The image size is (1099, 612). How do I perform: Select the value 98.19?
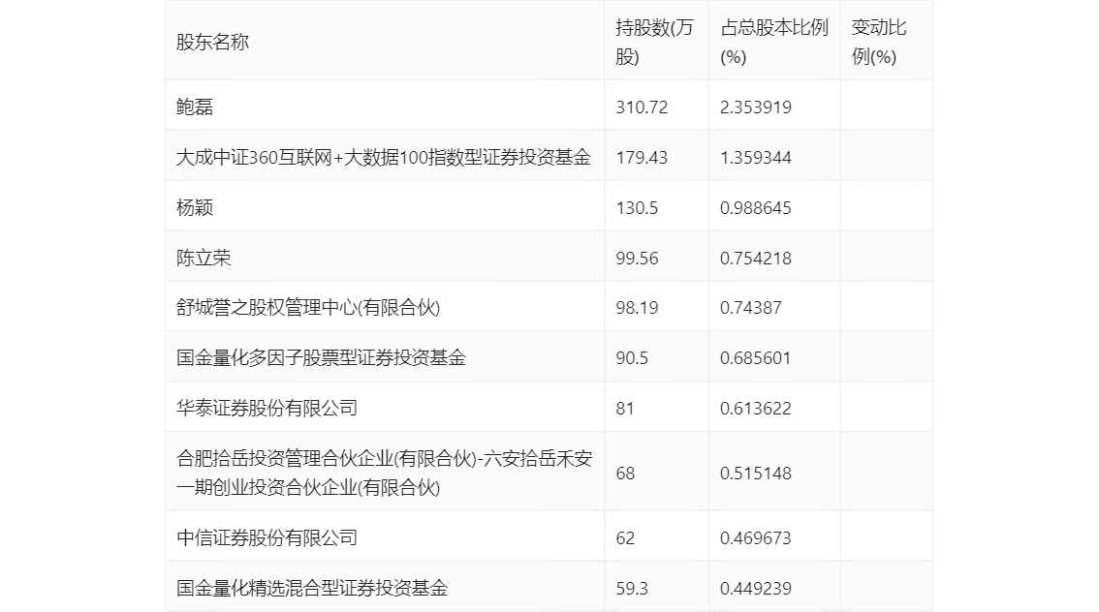637,308
